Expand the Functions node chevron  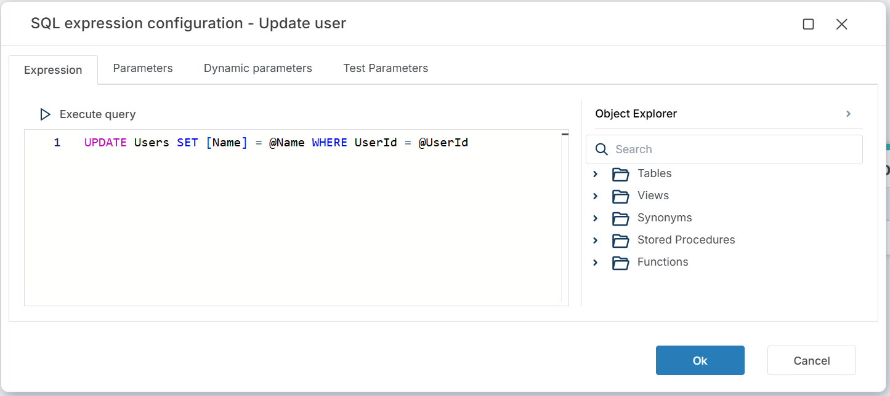tap(595, 263)
